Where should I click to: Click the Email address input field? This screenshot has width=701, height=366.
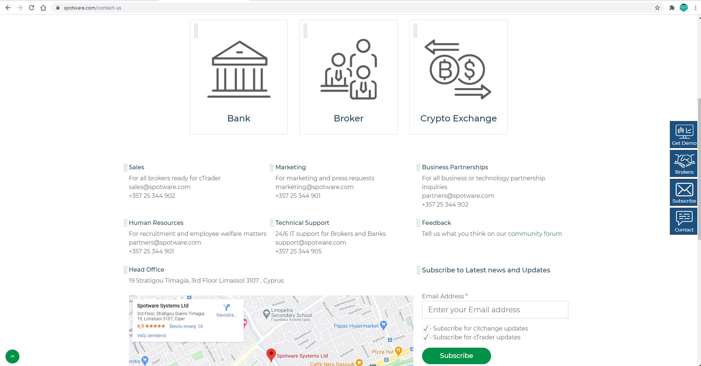tap(495, 310)
